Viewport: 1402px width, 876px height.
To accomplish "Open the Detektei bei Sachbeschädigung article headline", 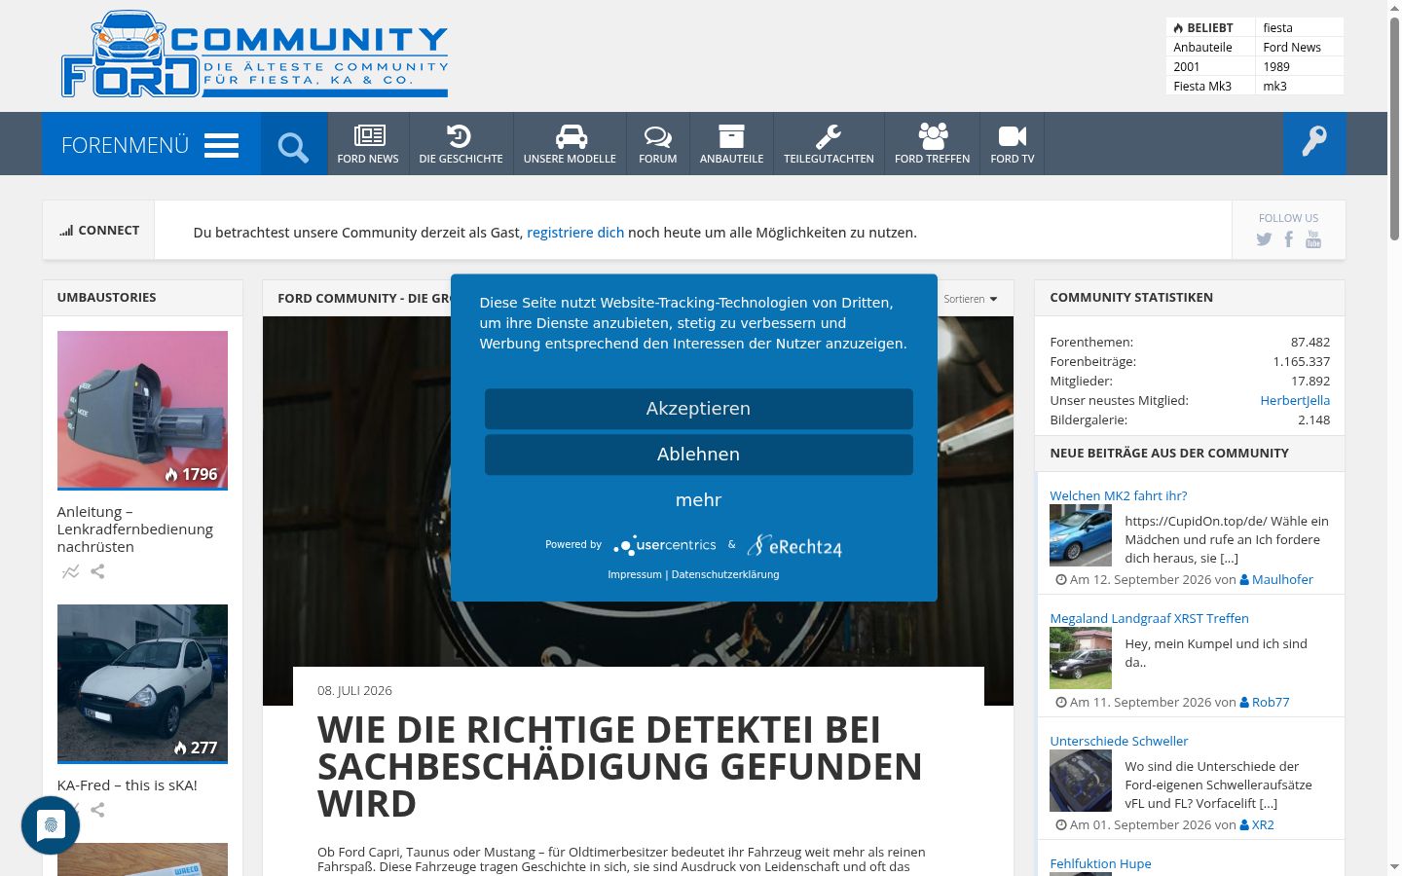I will pyautogui.click(x=620, y=767).
